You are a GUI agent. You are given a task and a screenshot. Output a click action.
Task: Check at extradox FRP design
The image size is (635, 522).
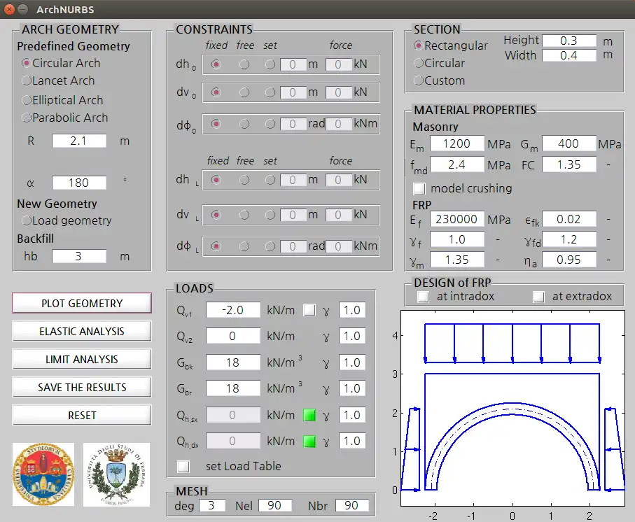click(x=539, y=296)
